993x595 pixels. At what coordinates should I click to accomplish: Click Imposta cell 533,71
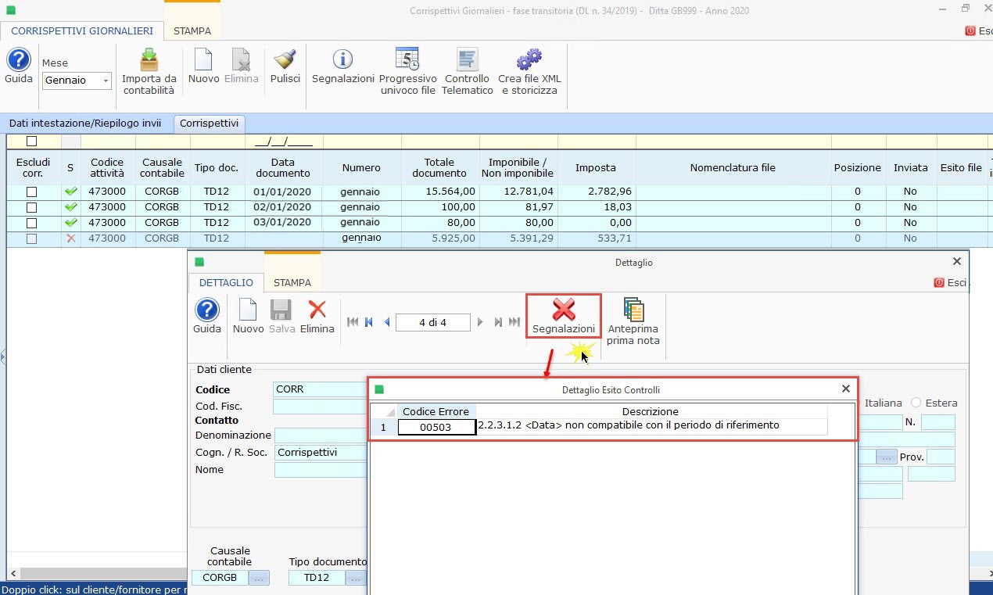pyautogui.click(x=596, y=238)
